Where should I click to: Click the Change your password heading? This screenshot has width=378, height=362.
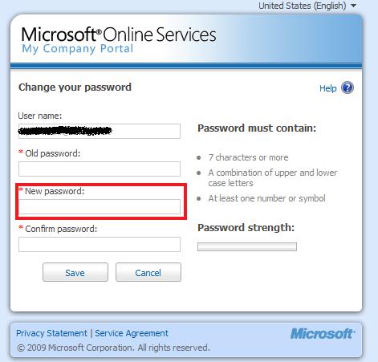point(75,87)
